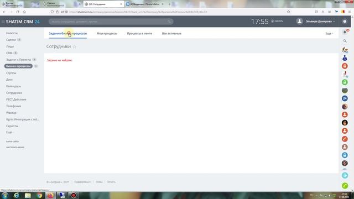The width and height of the screenshot is (354, 199).
Task: Click the user avatar in the header
Action: click(x=299, y=21)
